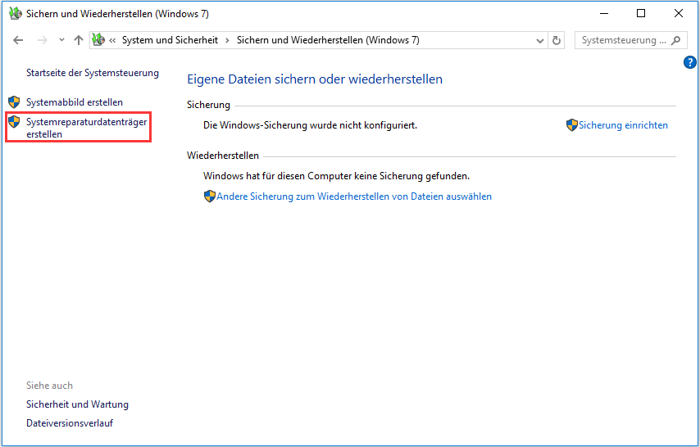Refresh the Control Panel page
Image resolution: width=700 pixels, height=447 pixels.
coord(557,41)
